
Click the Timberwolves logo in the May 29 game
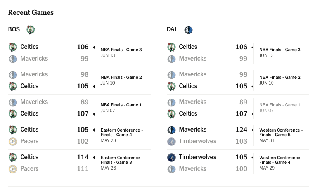coord(171,157)
